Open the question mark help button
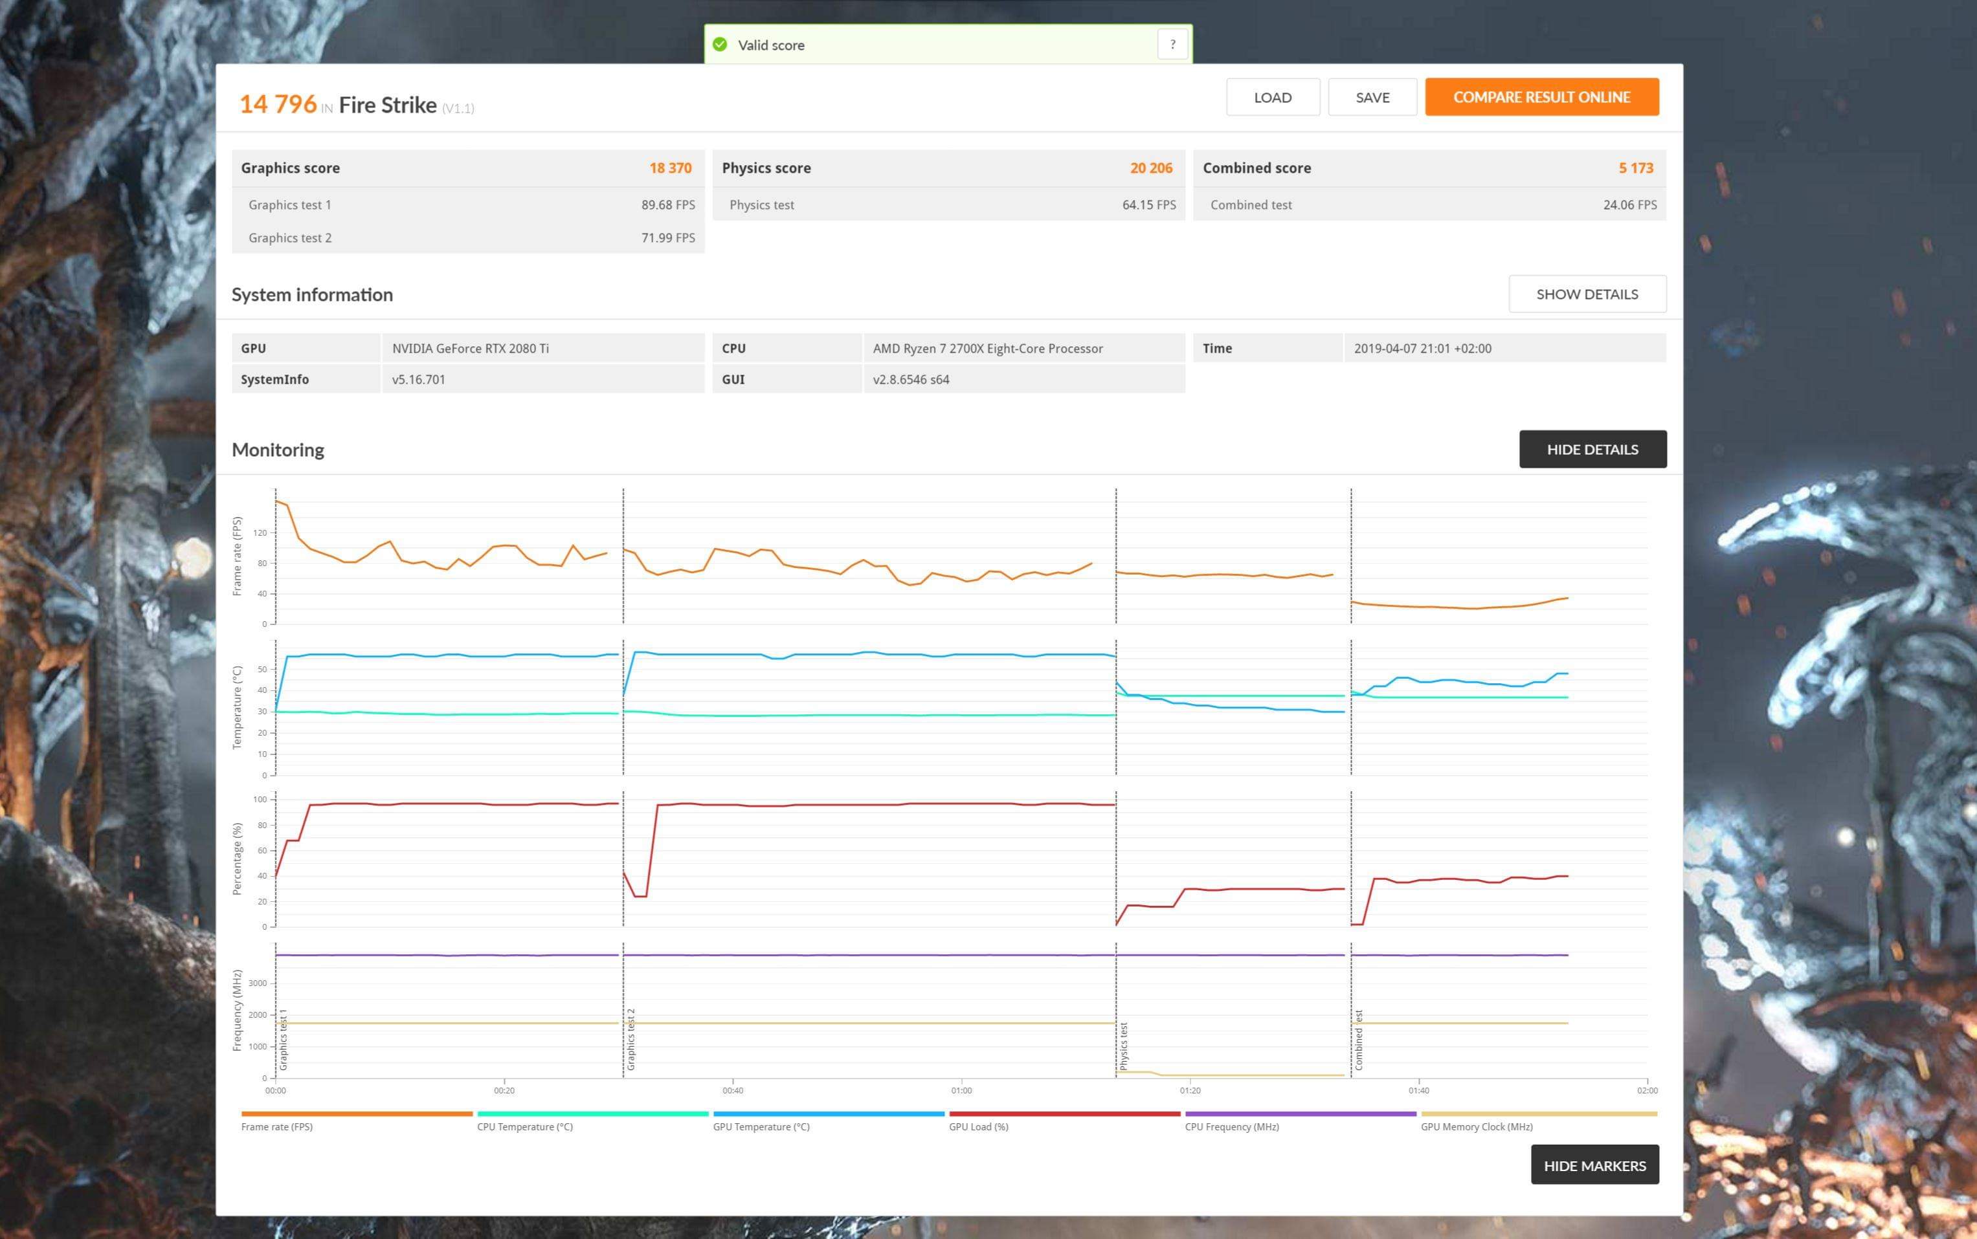The height and width of the screenshot is (1239, 1977). (x=1172, y=44)
